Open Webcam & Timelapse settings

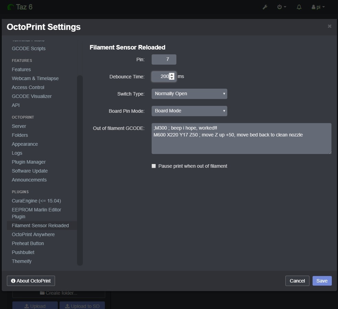tap(35, 78)
